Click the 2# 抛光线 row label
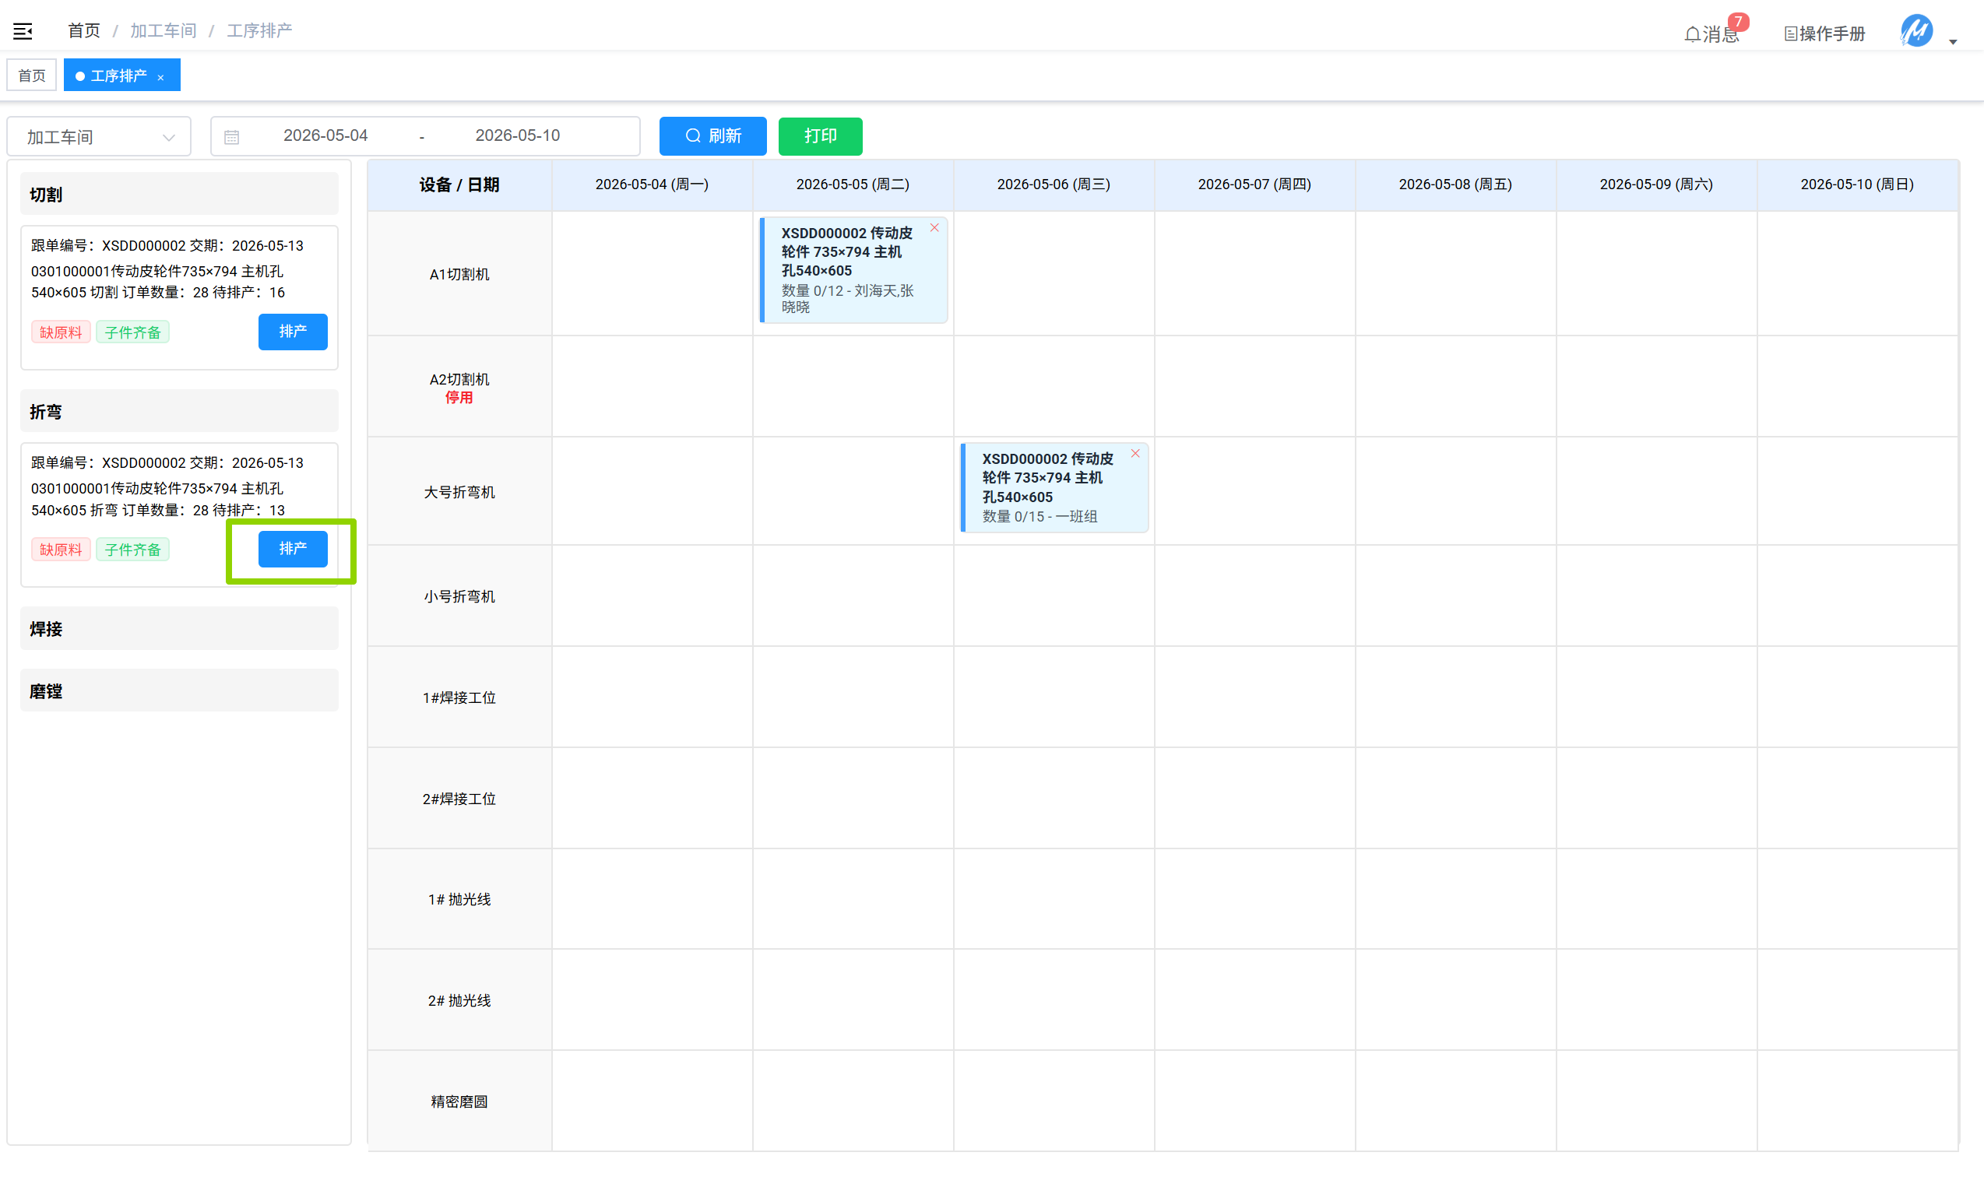This screenshot has width=1984, height=1191. coord(459,1001)
